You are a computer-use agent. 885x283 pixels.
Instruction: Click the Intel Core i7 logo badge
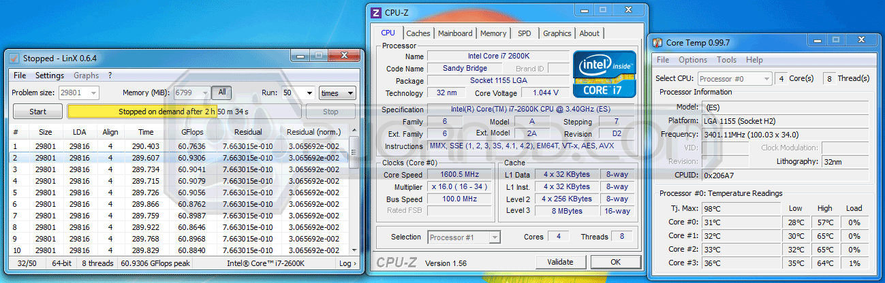point(606,73)
